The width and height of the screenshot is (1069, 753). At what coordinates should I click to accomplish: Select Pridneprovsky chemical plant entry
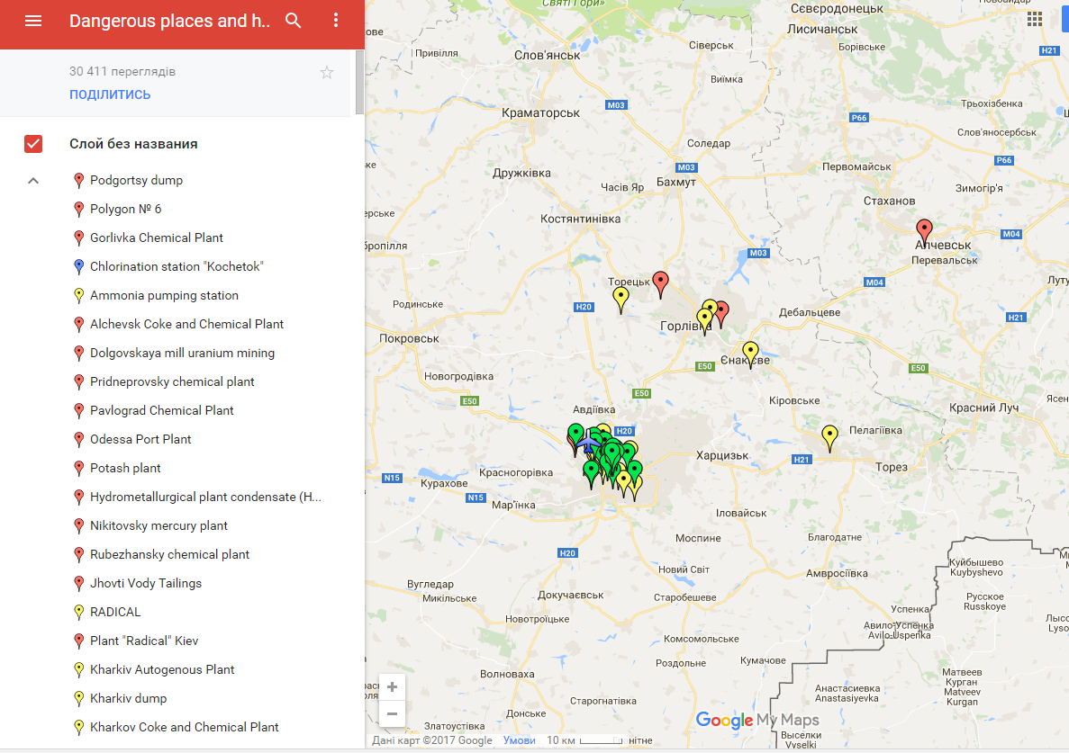[x=172, y=382]
